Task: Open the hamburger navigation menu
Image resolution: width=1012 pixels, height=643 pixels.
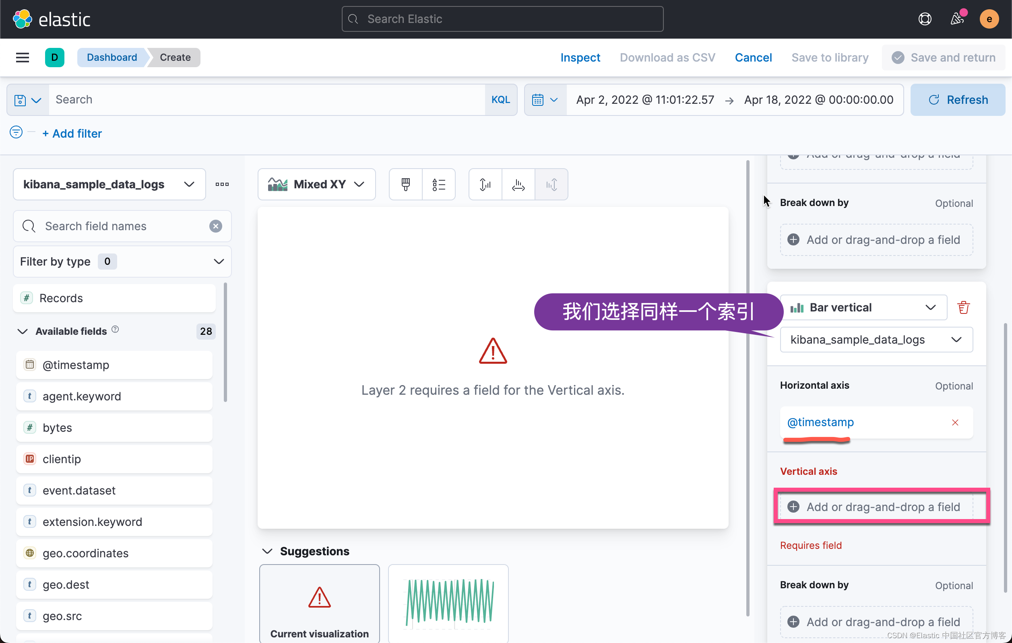Action: click(x=22, y=58)
